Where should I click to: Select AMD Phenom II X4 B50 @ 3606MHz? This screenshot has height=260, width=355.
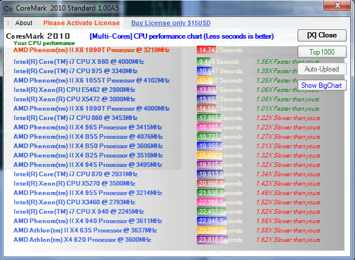coord(88,146)
